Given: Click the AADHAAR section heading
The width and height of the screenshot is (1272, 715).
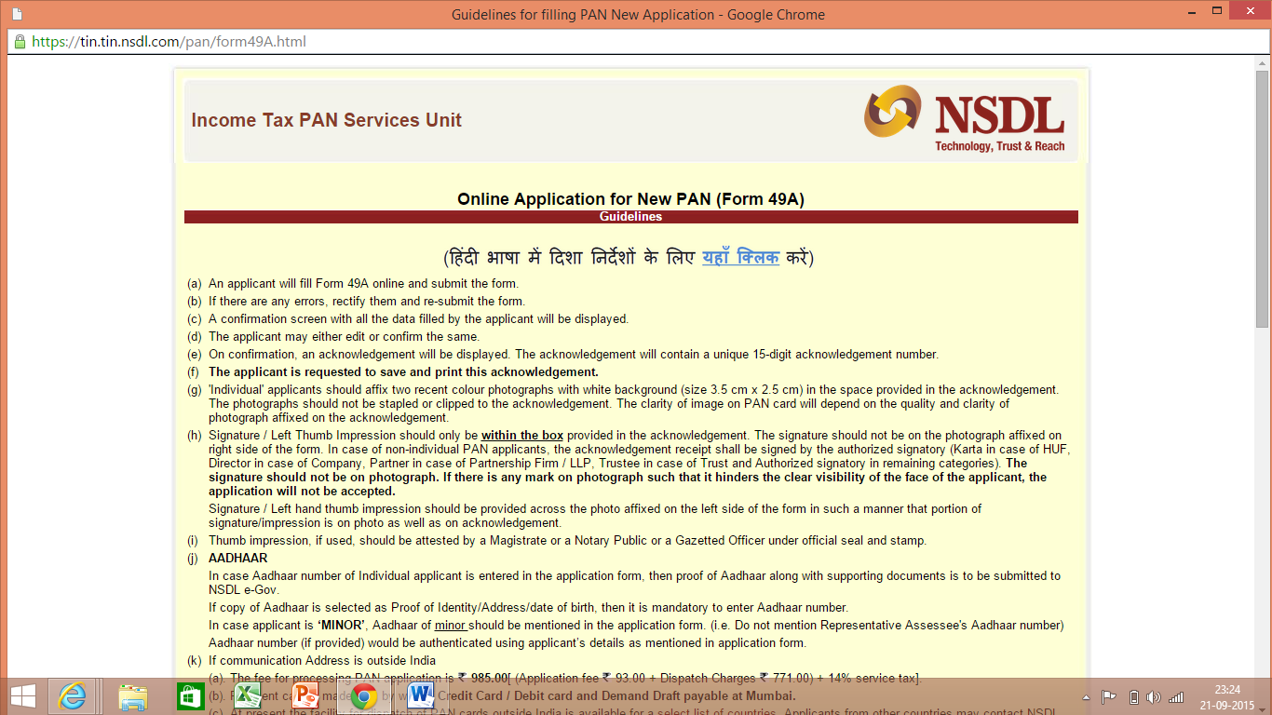Looking at the screenshot, I should coord(237,559).
